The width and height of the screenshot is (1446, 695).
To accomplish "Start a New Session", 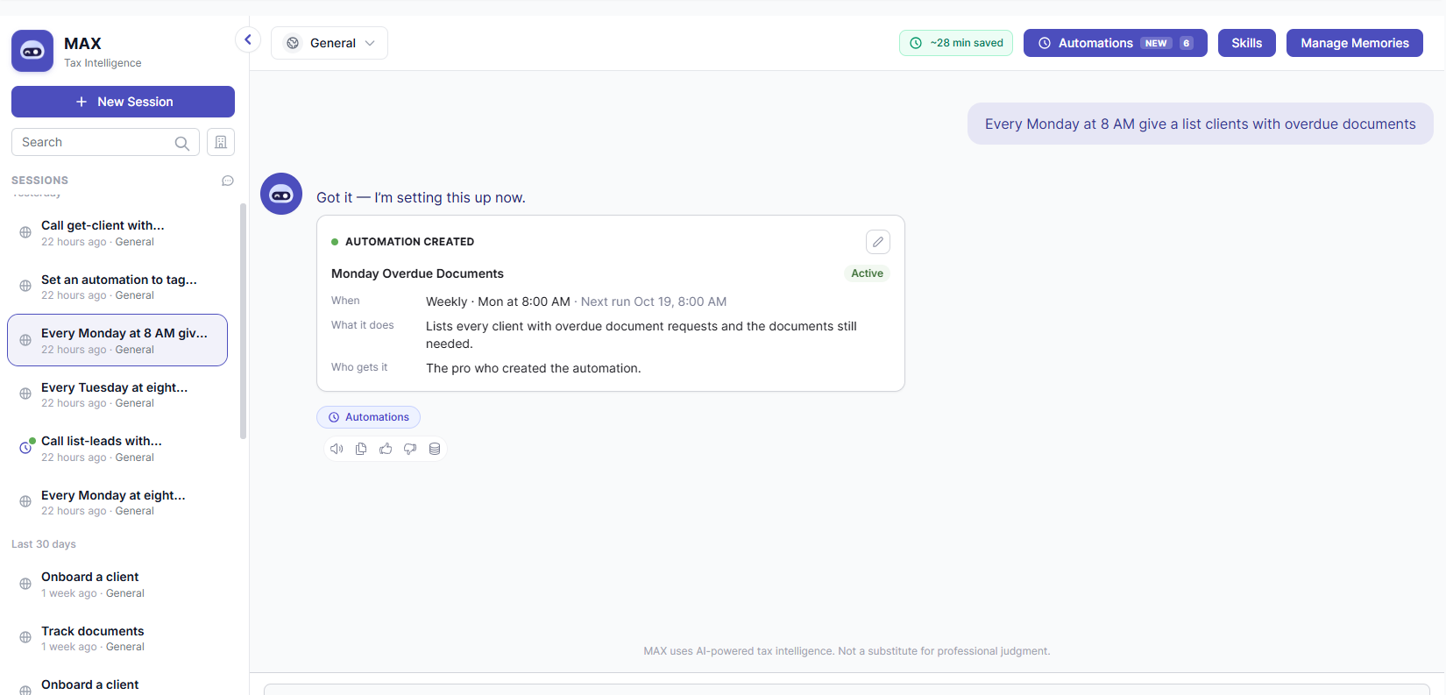I will tap(123, 102).
